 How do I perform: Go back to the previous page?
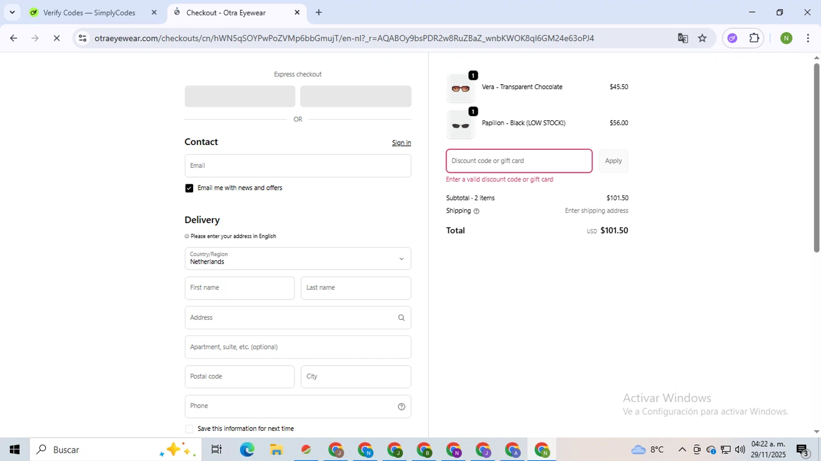click(14, 38)
